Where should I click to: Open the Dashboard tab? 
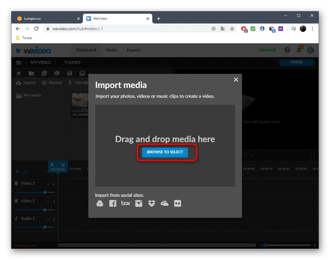[x=86, y=50]
